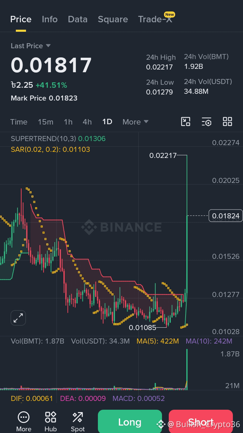The image size is (243, 433).
Task: Select the 15m chart interval
Action: tap(45, 122)
